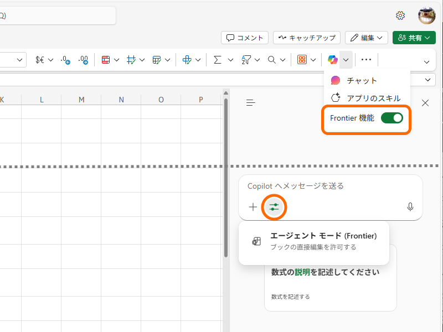Open the Copilot dropdown arrow

[344, 59]
